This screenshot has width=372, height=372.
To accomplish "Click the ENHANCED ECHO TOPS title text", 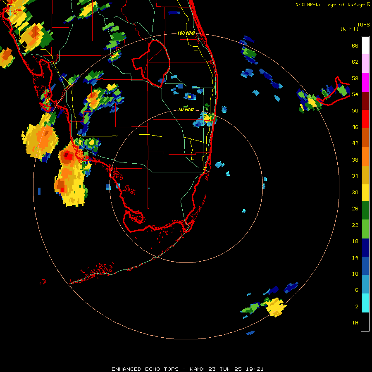I will coord(145,369).
